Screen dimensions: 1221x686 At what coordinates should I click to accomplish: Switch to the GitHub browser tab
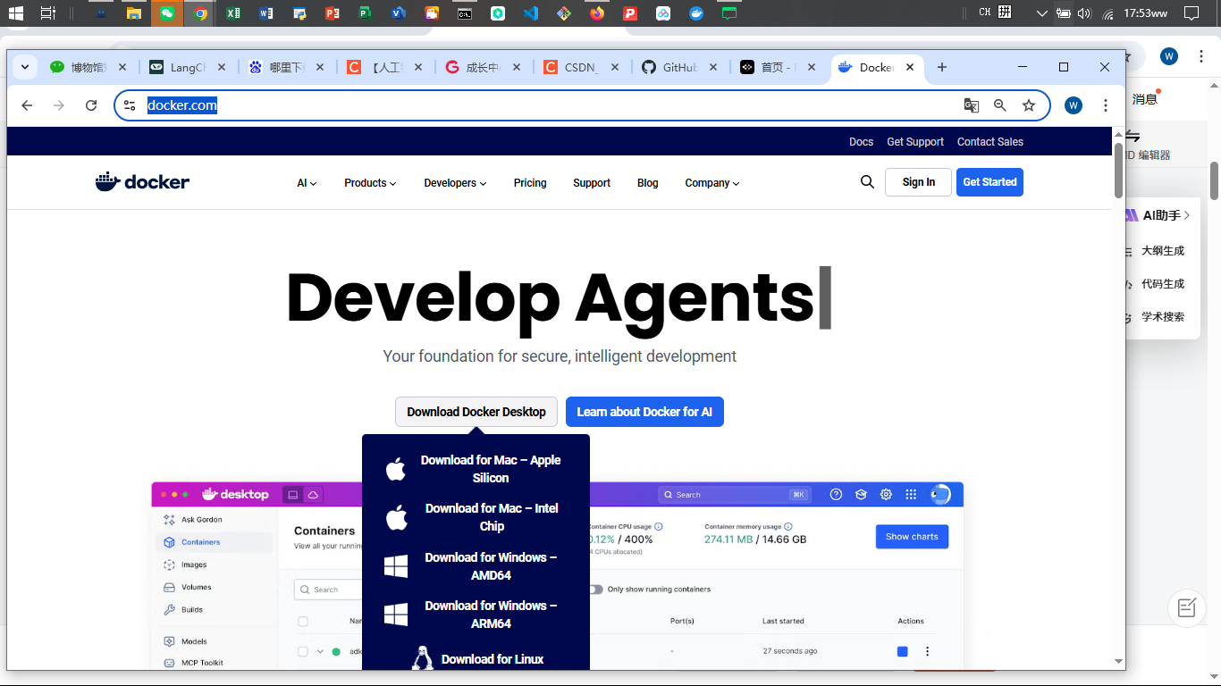tap(679, 67)
